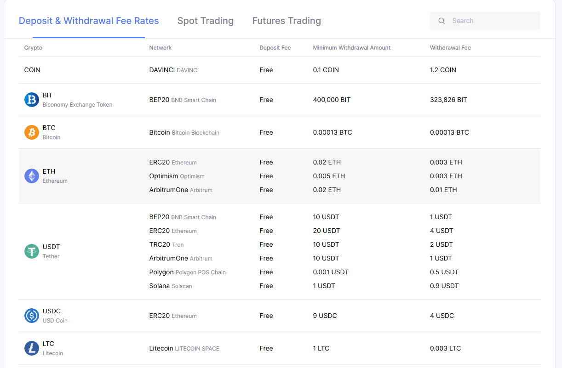Click the Biconomy Exchange Token label
This screenshot has width=562, height=368.
click(x=77, y=105)
